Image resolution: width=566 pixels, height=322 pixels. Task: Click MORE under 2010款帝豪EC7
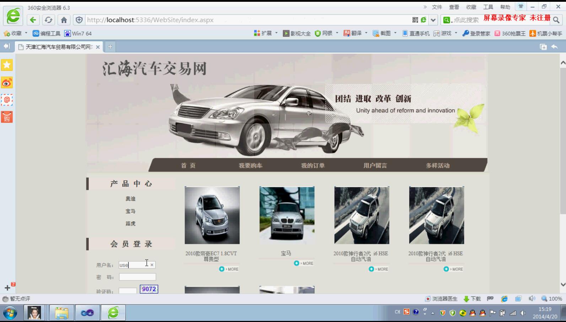click(229, 269)
